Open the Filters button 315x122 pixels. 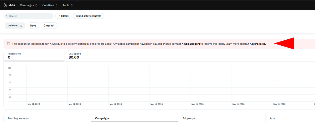pos(64,16)
